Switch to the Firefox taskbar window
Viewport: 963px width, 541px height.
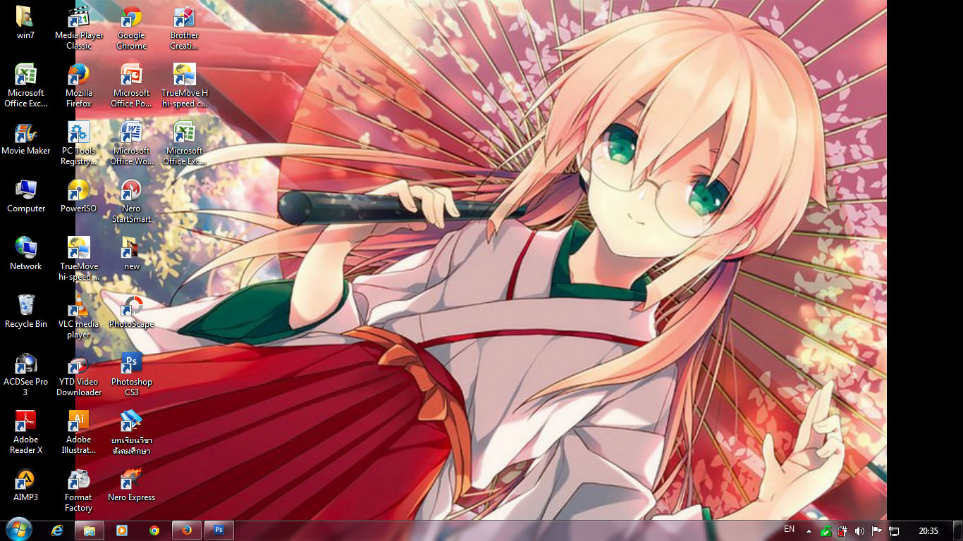(x=187, y=530)
